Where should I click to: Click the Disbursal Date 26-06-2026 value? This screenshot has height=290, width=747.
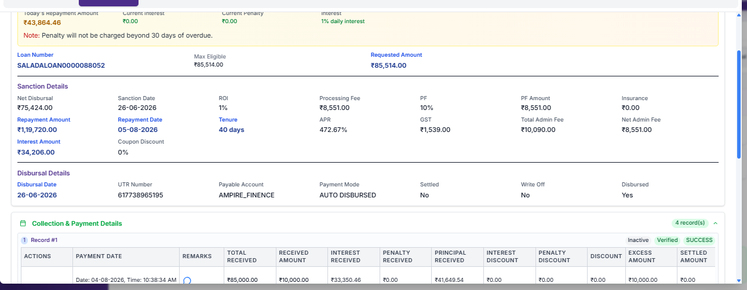coord(37,195)
